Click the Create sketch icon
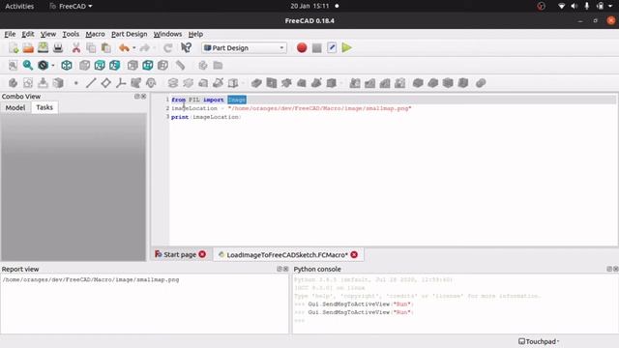Screen dimensions: 619x348 [x=28, y=83]
